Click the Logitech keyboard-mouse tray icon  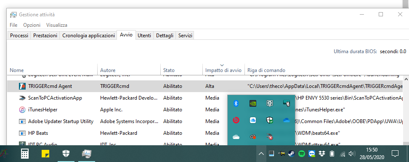point(287,103)
